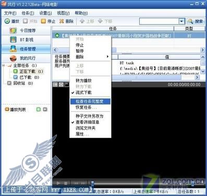The image size is (207, 196).
Task: Click the player stop button
Action: (x=66, y=183)
